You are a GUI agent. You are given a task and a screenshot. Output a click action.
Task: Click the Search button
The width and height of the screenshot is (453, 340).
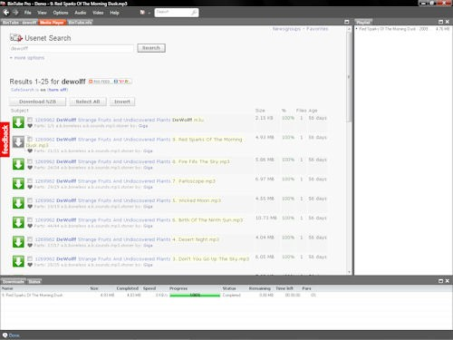point(152,48)
